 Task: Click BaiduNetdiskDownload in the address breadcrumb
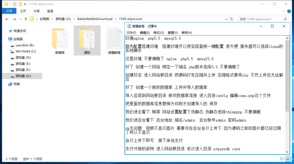[95, 19]
